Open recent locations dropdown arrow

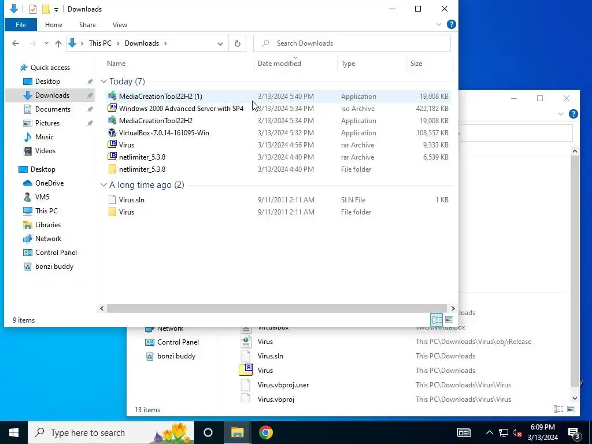point(46,43)
